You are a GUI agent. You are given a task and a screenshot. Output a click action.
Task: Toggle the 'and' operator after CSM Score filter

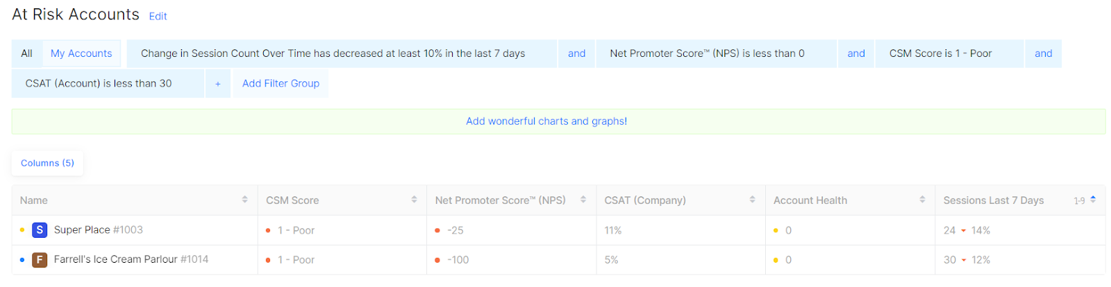click(x=1043, y=53)
